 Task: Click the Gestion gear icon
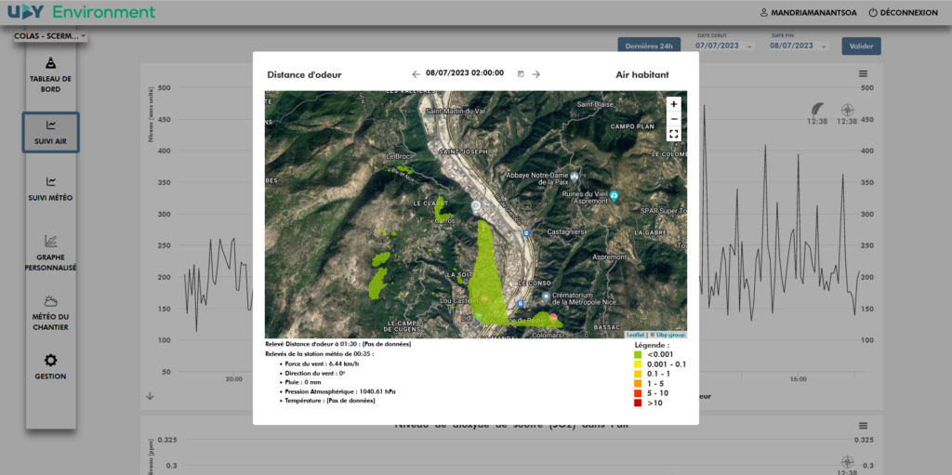coord(50,361)
